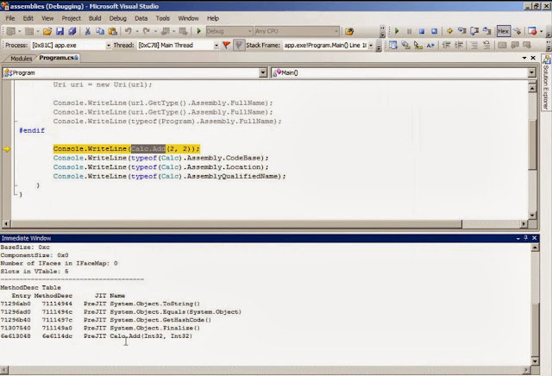Click the Step Out icon
Viewport: 552px width, 376px height.
click(x=487, y=31)
